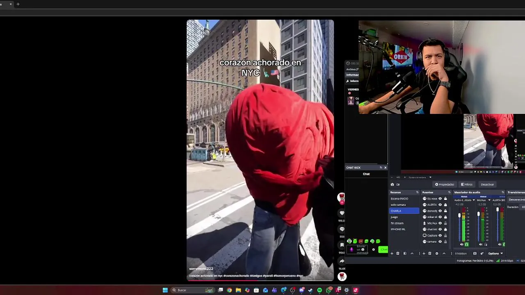Click Windows taskbar Buscar search box
This screenshot has height=295, width=525.
[193, 290]
